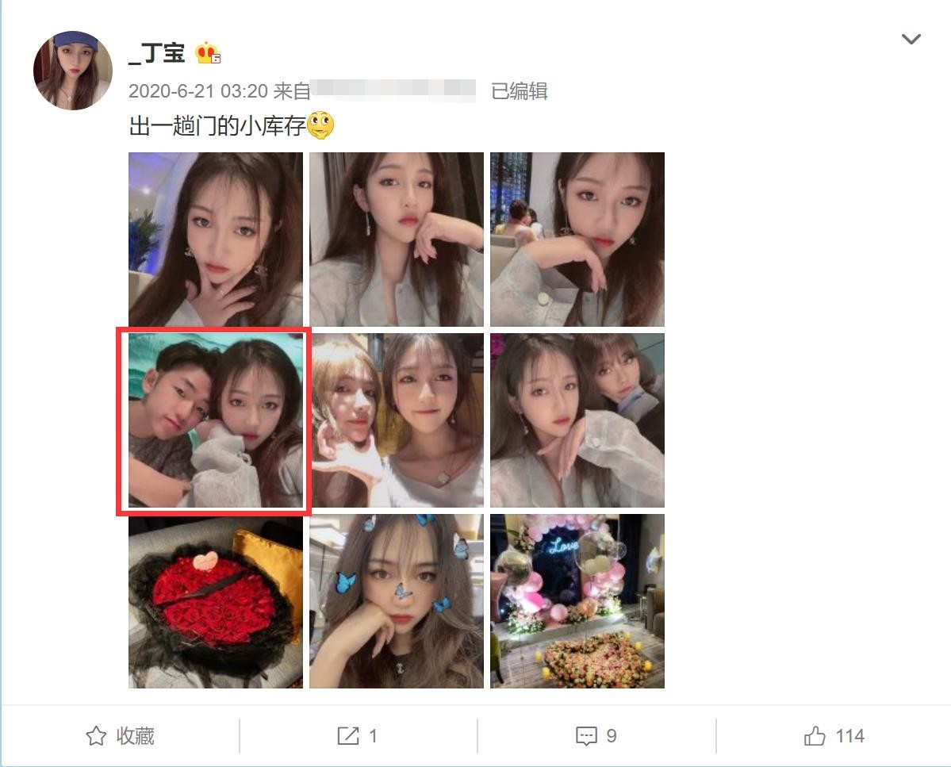Open the top right photo thumbnail
Screen dimensions: 951x767
click(577, 240)
